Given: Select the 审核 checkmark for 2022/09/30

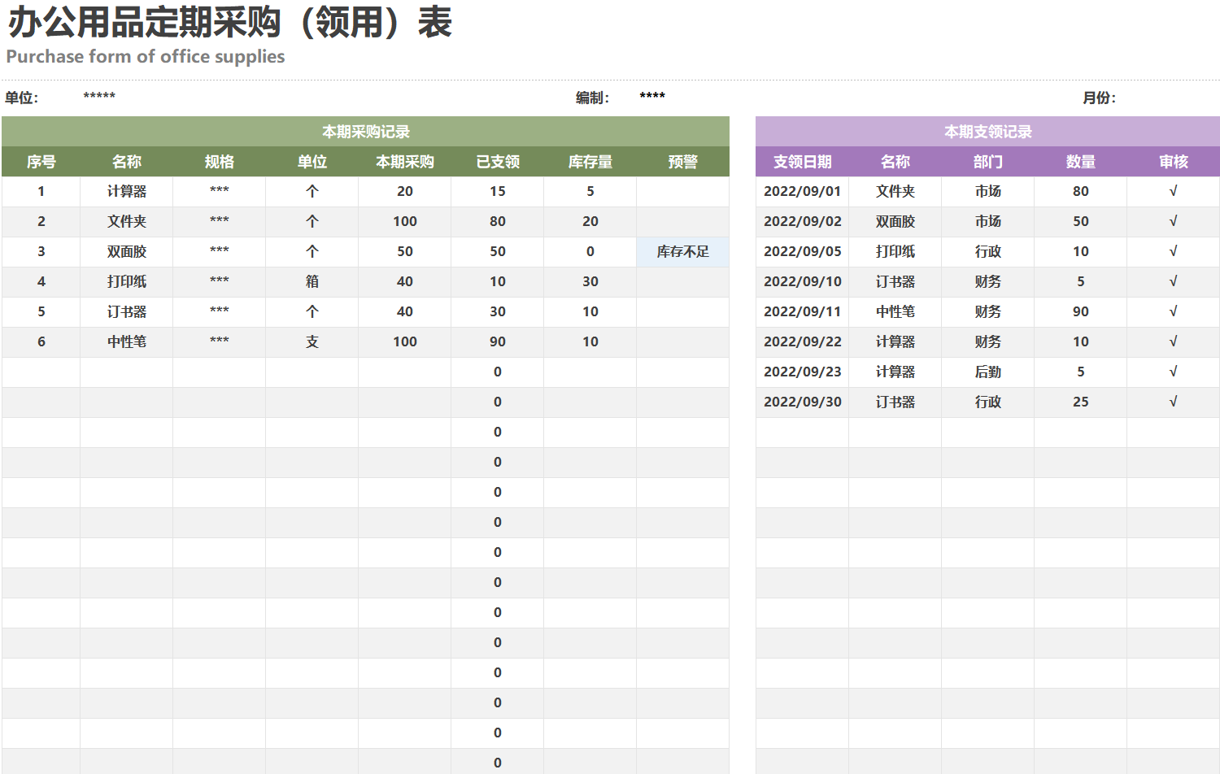Looking at the screenshot, I should point(1173,402).
